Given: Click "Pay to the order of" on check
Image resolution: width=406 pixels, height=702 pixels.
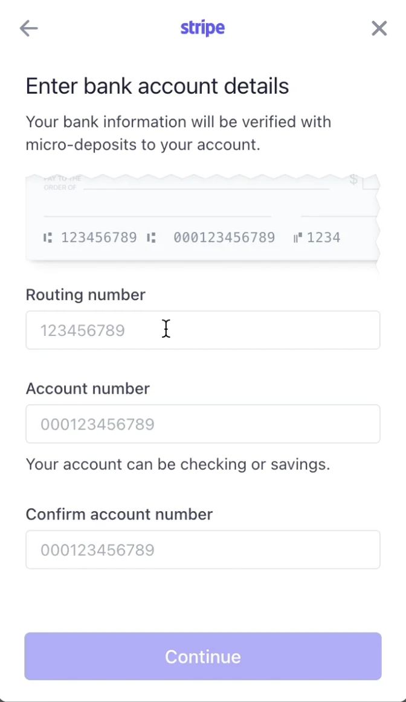Looking at the screenshot, I should [62, 183].
